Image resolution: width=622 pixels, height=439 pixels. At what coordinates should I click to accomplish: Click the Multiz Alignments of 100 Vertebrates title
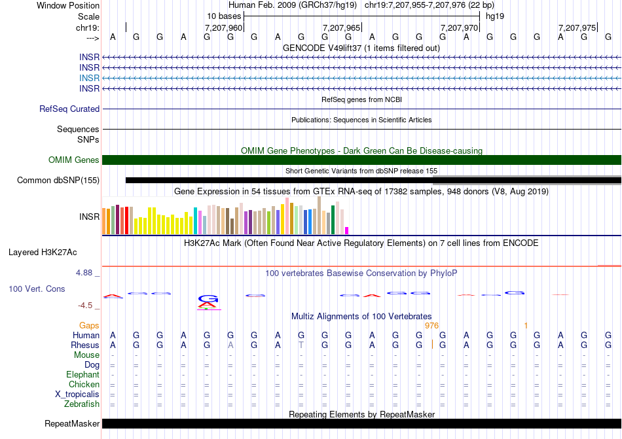point(361,316)
